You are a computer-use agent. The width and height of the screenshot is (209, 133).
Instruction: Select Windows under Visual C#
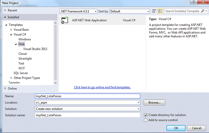[x=25, y=39]
